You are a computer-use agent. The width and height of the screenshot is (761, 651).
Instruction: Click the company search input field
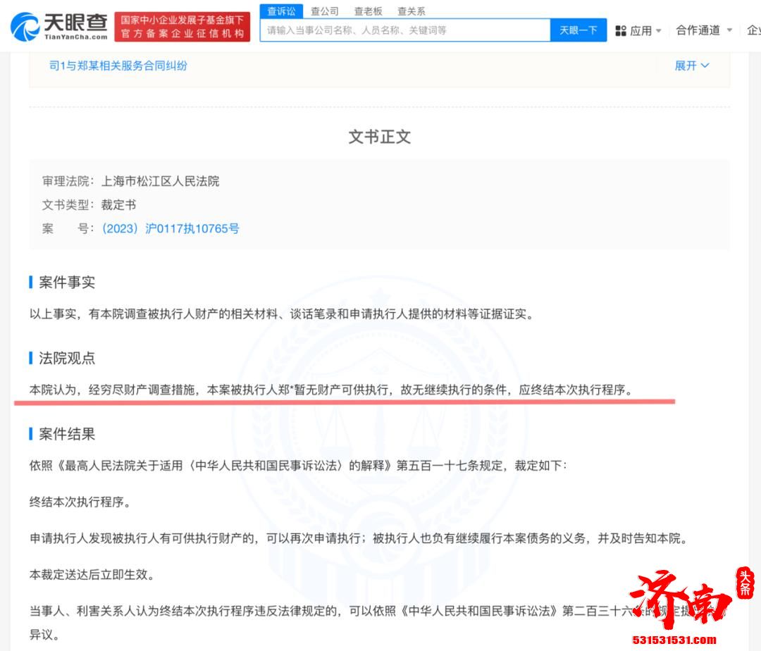(x=402, y=30)
